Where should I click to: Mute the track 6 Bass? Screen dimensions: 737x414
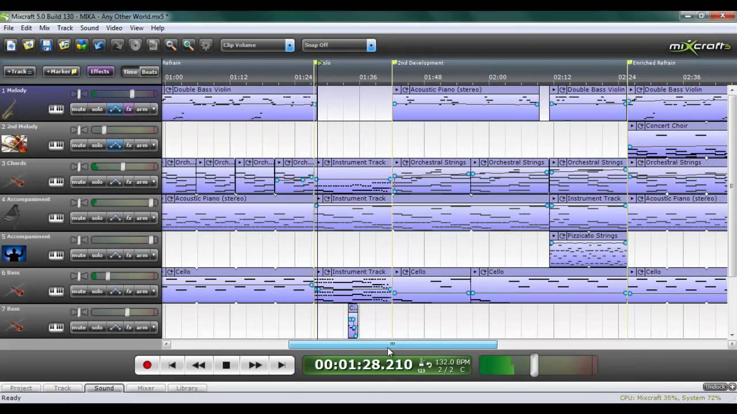(x=79, y=291)
